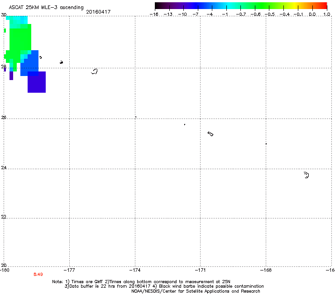
Task: Select the -0.6 color bar label
Action: [x=255, y=14]
